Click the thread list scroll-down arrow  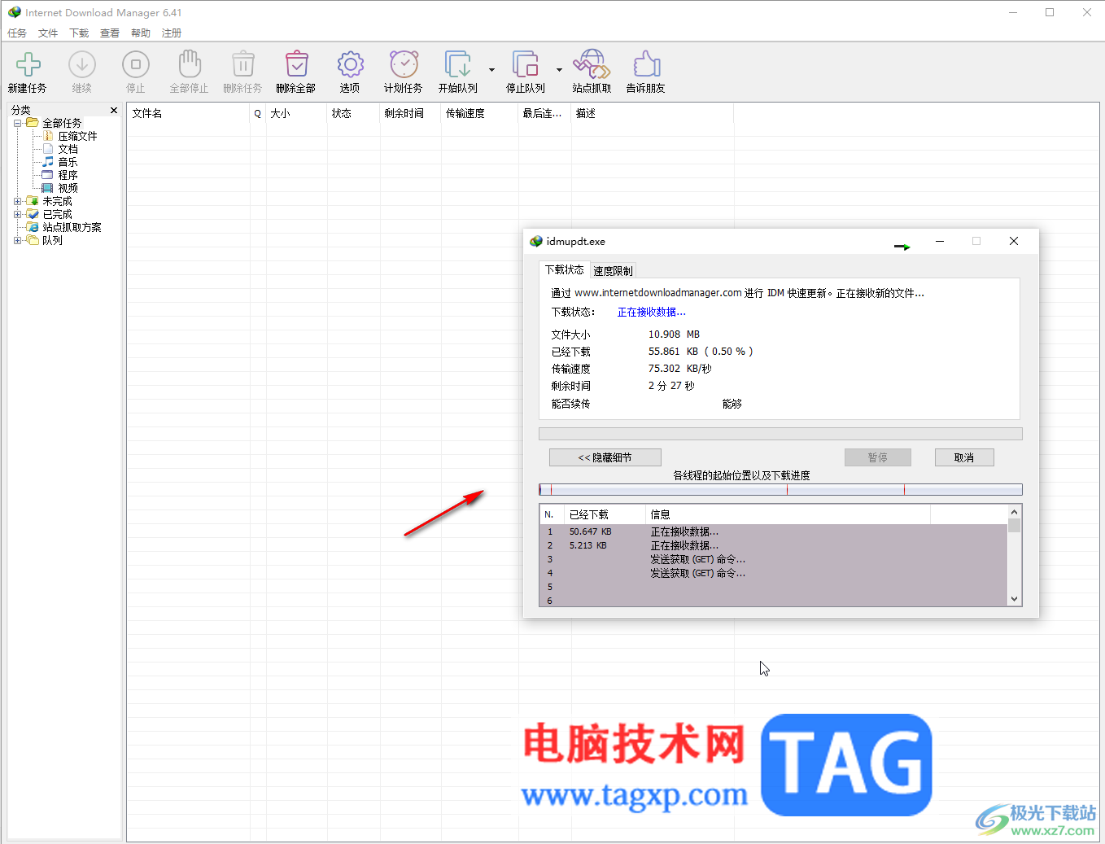pos(1014,599)
